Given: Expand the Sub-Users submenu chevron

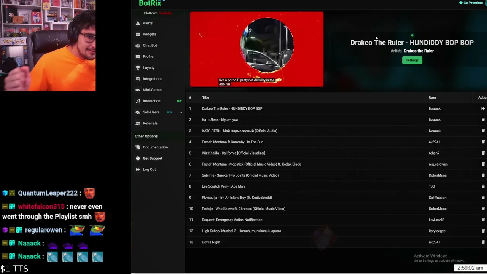Looking at the screenshot, I should point(181,112).
